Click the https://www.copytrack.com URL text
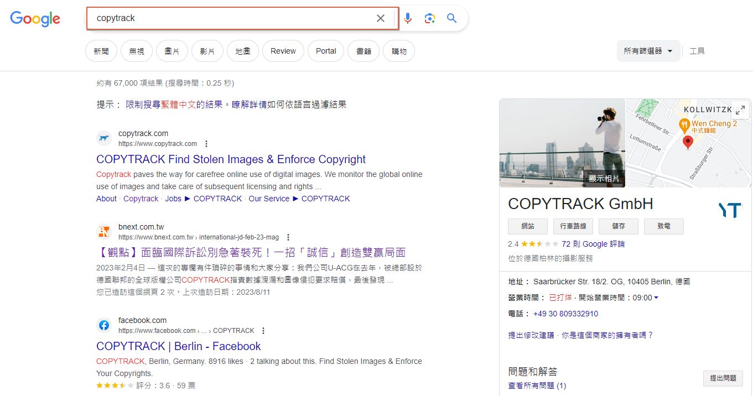The image size is (753, 396). 158,144
